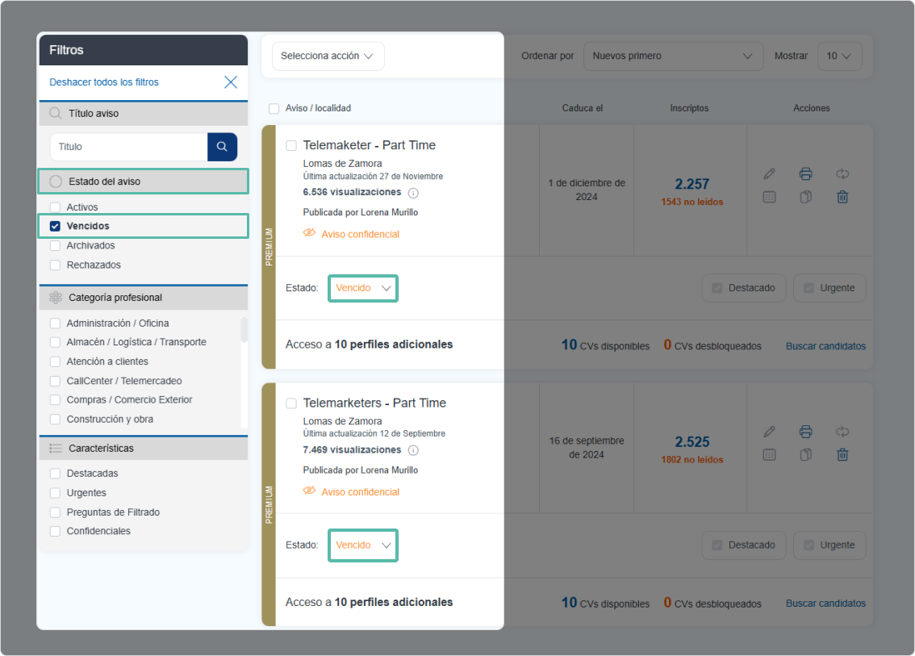Click Deshacer todos los filtros link

(x=104, y=82)
